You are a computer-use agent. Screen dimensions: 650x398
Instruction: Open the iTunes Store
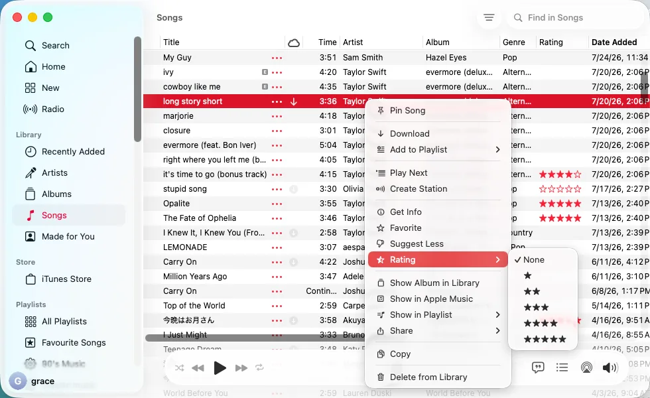58,279
